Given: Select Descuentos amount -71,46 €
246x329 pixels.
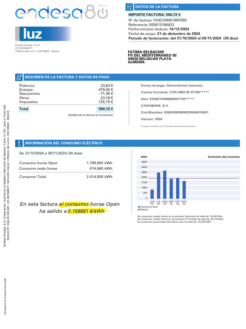Looking at the screenshot, I should 106,93.
